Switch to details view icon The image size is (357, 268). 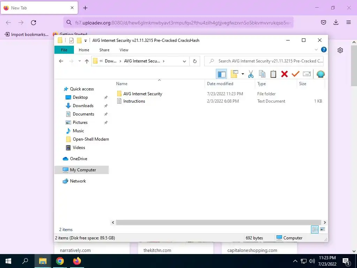pos(315,230)
